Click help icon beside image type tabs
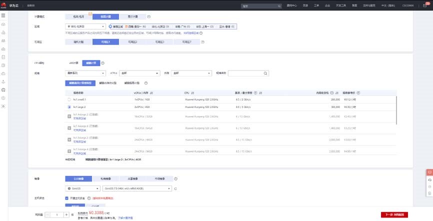 pos(175,178)
